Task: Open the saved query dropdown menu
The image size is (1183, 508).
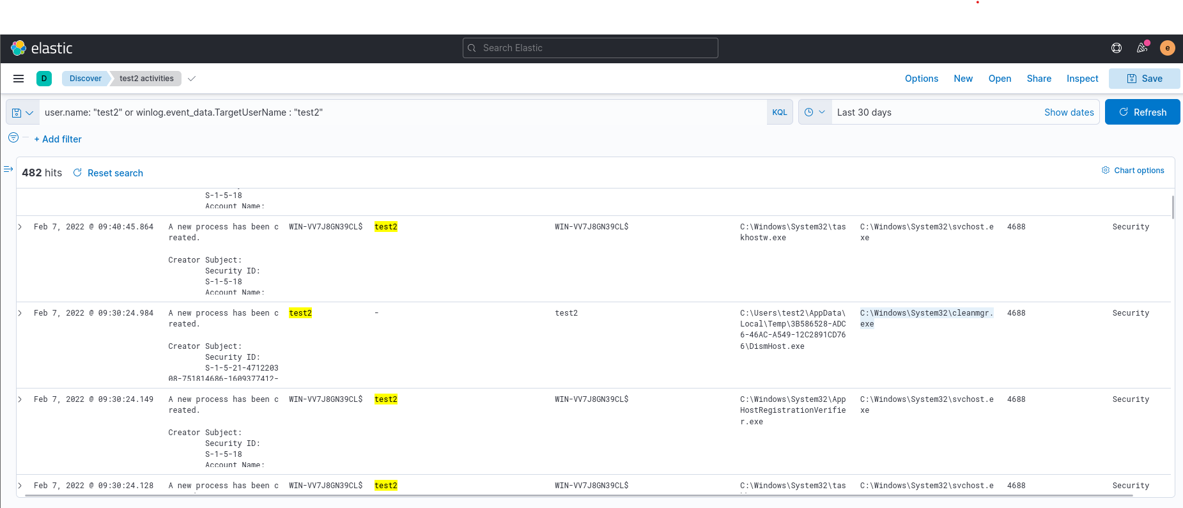Action: (22, 112)
